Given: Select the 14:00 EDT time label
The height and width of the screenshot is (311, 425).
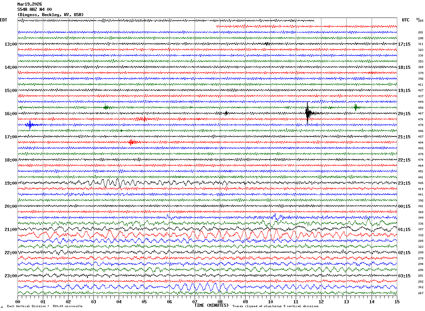Looking at the screenshot, I should 11,67.
